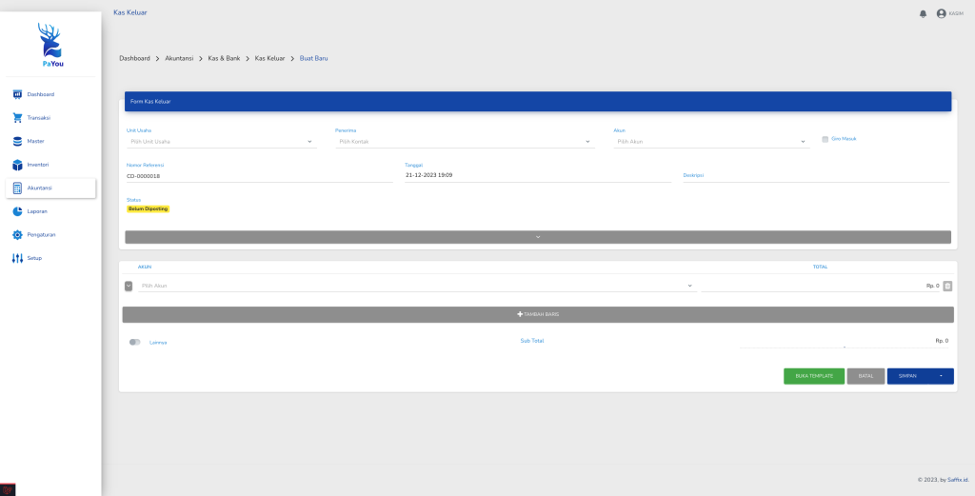Click the Buat Baru breadcrumb
The height and width of the screenshot is (496, 975).
point(314,58)
